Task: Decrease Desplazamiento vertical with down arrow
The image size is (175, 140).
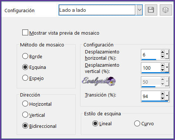Action: (x=162, y=70)
